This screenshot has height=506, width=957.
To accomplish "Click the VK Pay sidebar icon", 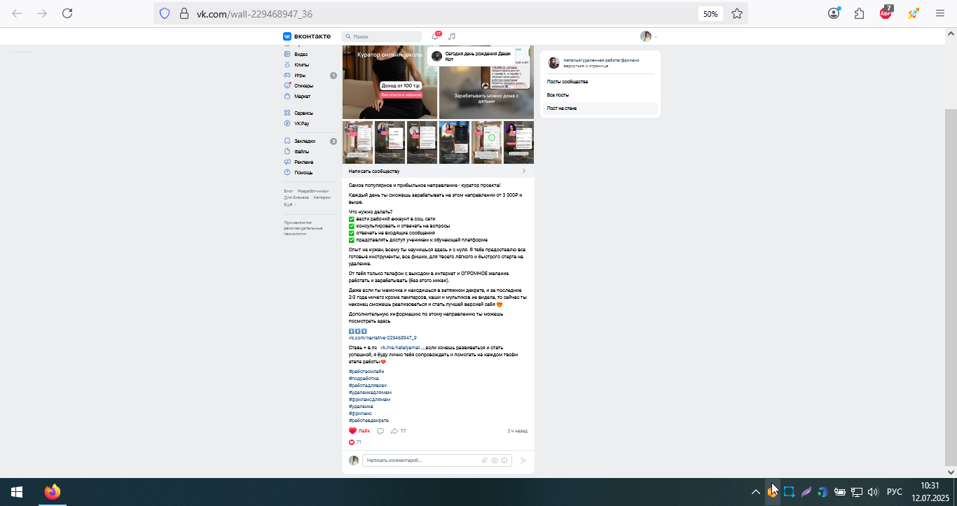I will [287, 123].
